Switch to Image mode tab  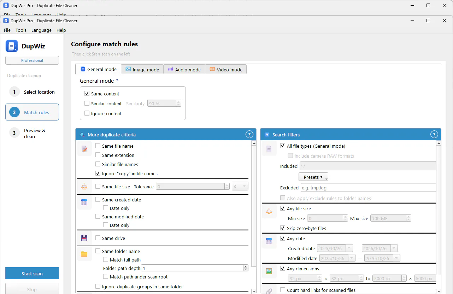[x=142, y=70]
